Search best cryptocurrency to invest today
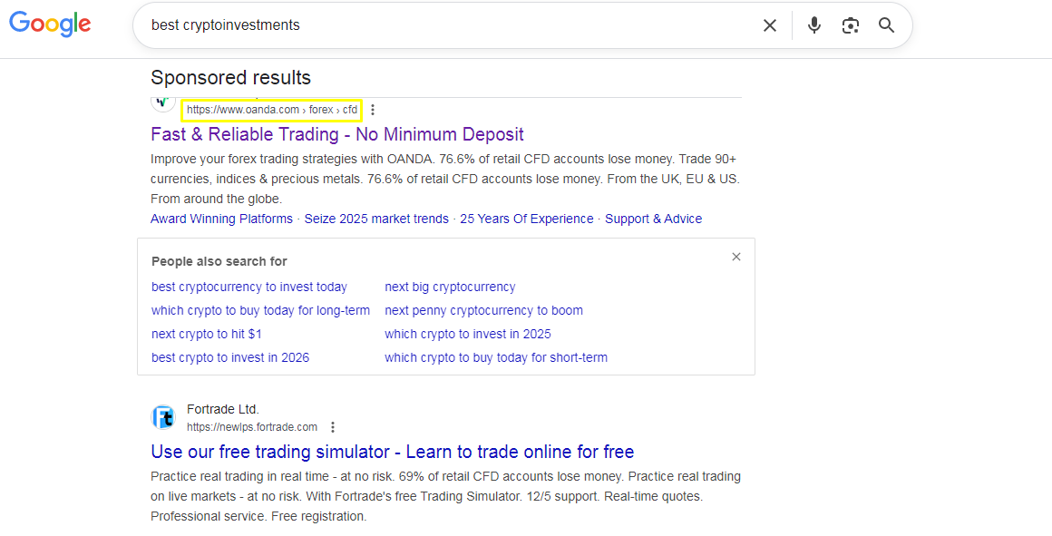 tap(249, 287)
